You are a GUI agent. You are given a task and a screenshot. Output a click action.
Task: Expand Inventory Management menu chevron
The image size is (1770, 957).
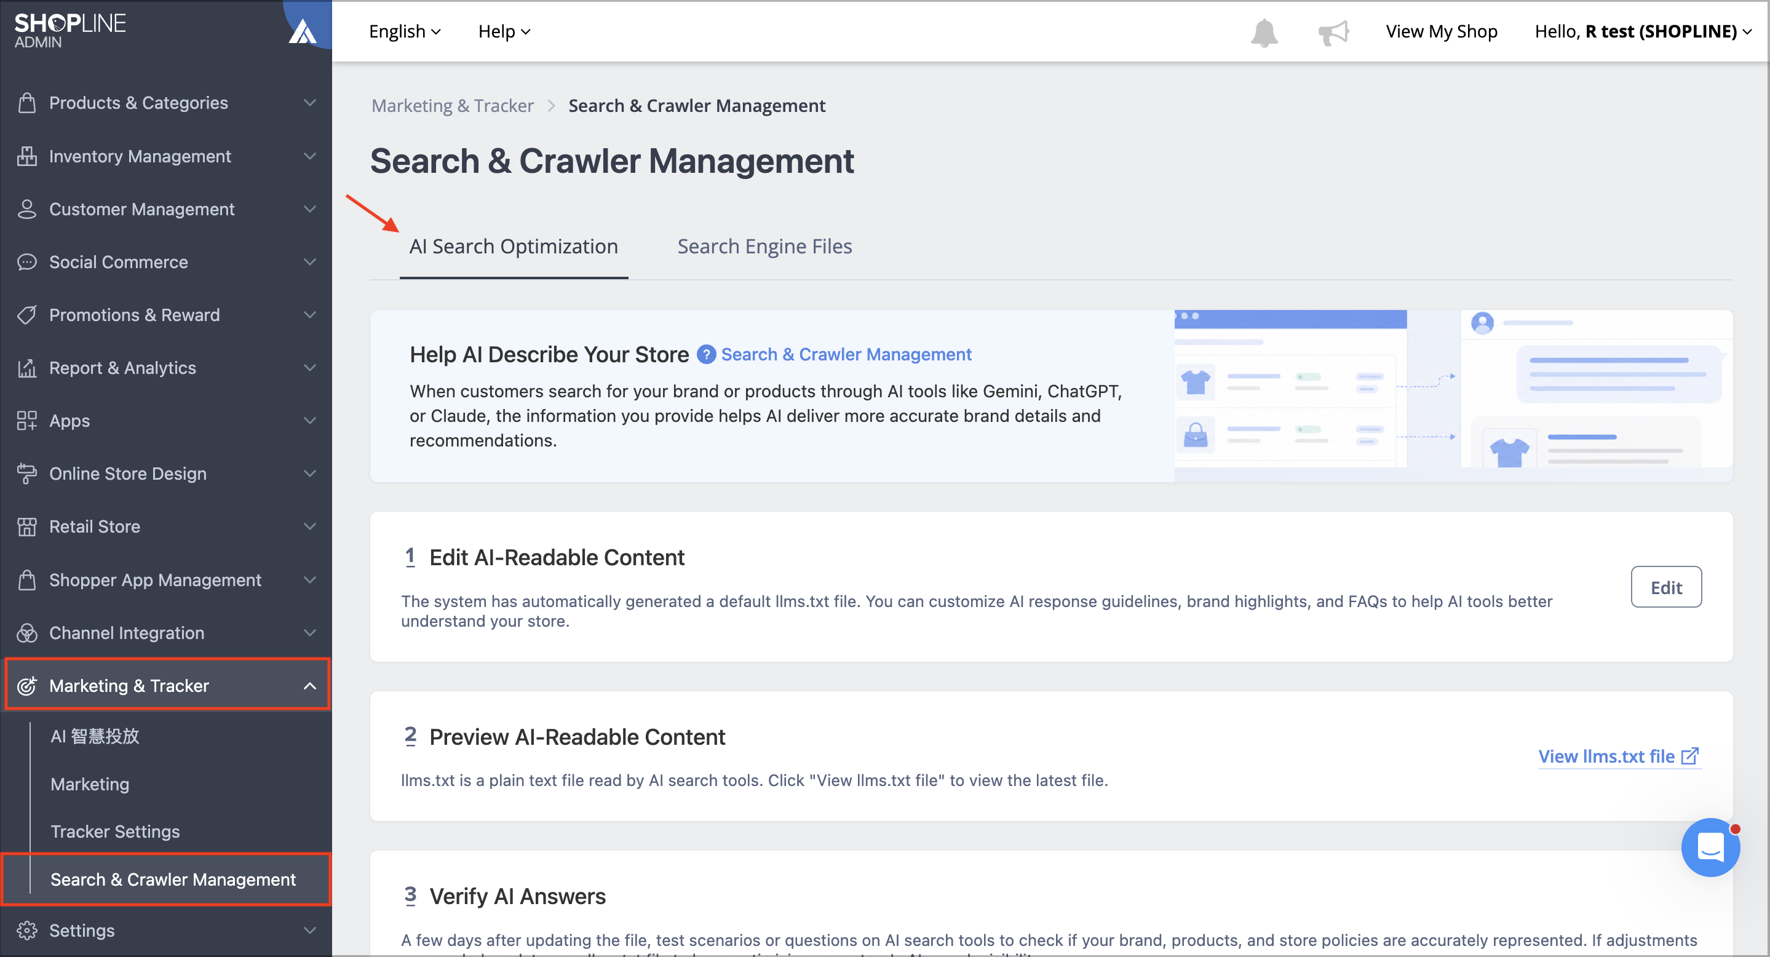pyautogui.click(x=310, y=157)
